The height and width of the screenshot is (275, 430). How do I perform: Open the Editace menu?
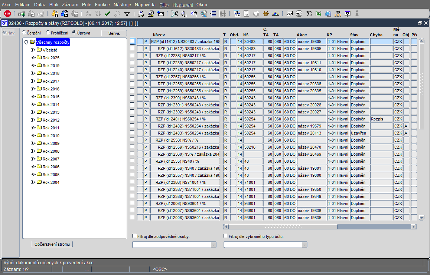23,5
